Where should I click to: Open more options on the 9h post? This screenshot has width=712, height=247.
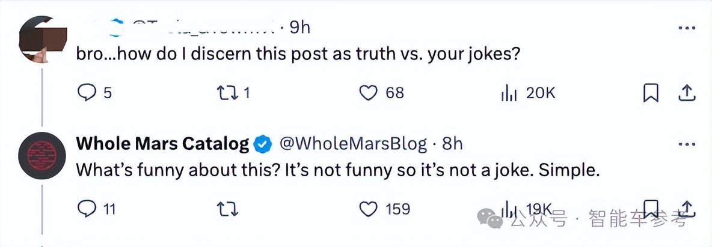click(687, 28)
